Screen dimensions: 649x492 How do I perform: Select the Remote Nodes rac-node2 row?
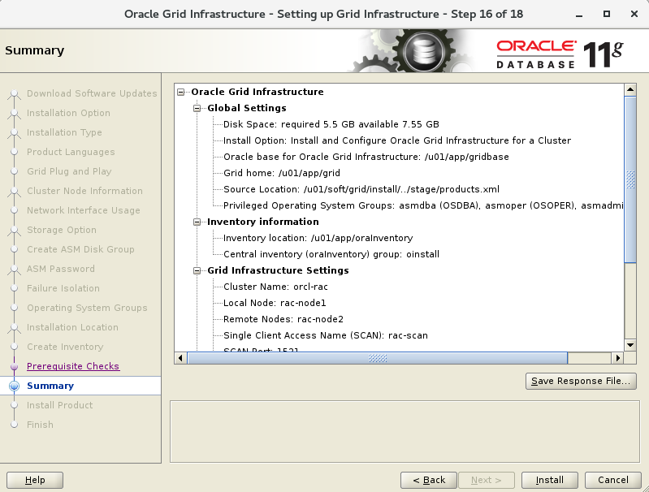[283, 319]
